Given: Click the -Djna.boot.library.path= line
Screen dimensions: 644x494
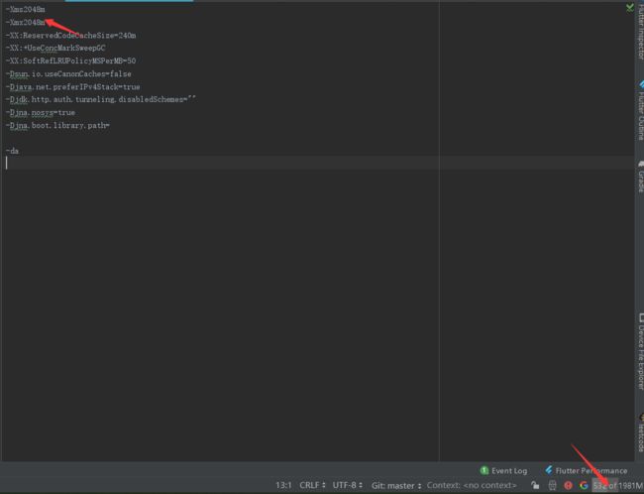Looking at the screenshot, I should pos(57,125).
